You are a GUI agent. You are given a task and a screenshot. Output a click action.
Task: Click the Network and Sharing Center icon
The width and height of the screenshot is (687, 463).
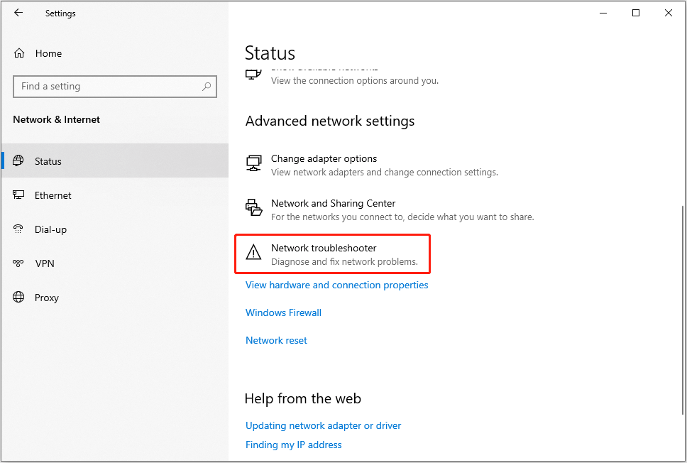point(253,208)
